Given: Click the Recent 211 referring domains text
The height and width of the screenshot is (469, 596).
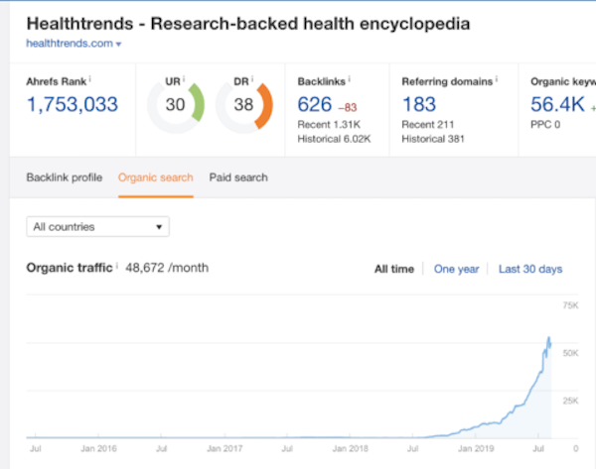Looking at the screenshot, I should [x=427, y=125].
